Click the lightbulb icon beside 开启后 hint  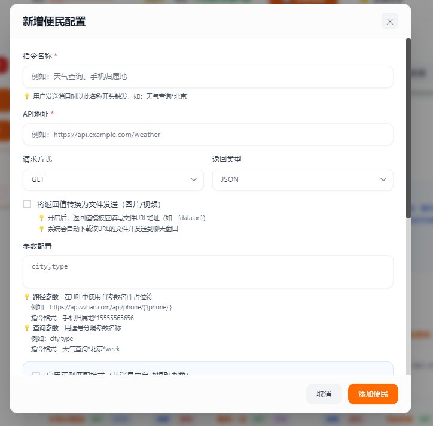tap(42, 218)
